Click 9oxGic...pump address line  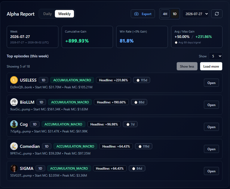49,109
